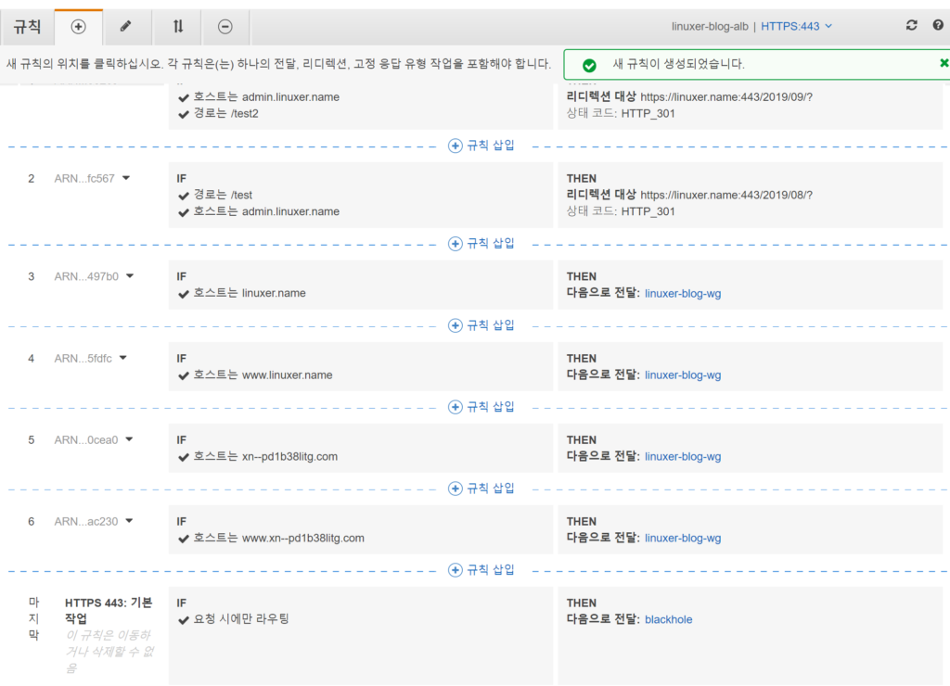The width and height of the screenshot is (950, 686).
Task: Click the add rule plus tab icon
Action: tap(79, 27)
